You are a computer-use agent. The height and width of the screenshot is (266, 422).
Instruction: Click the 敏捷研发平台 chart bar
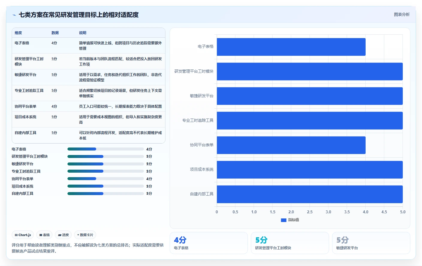[310, 96]
